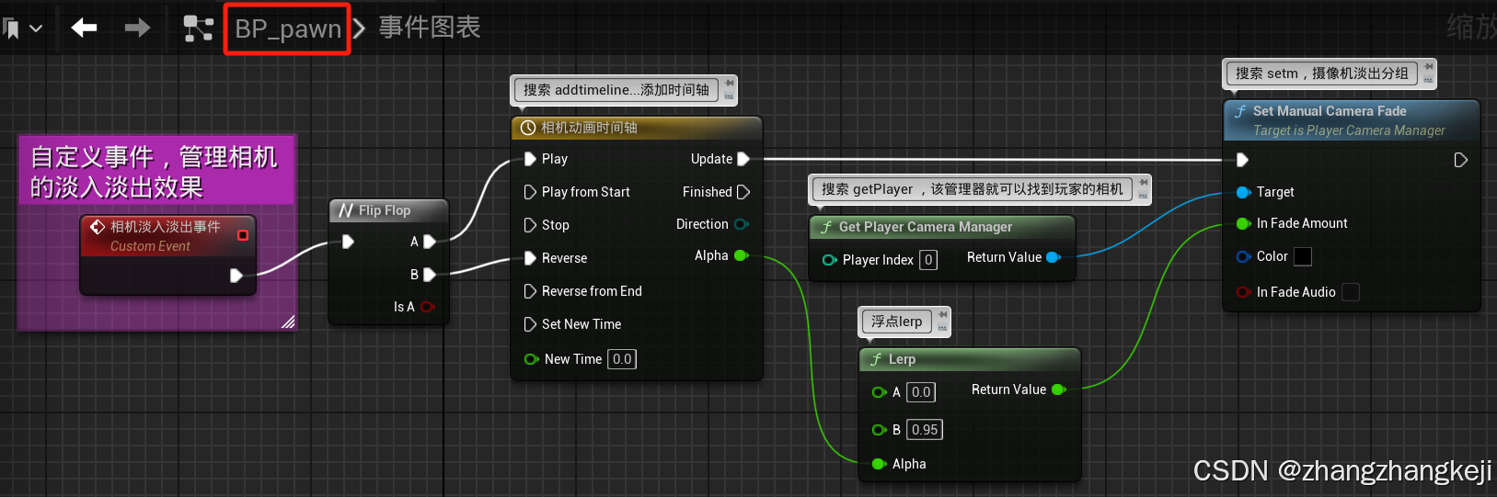Click the Lerp Alpha input pin

click(x=879, y=464)
